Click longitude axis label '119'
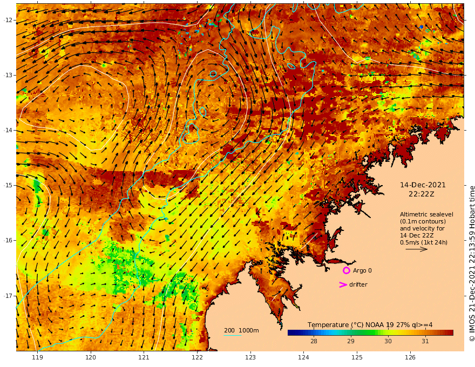This screenshot has height=367, width=475. tap(37, 358)
